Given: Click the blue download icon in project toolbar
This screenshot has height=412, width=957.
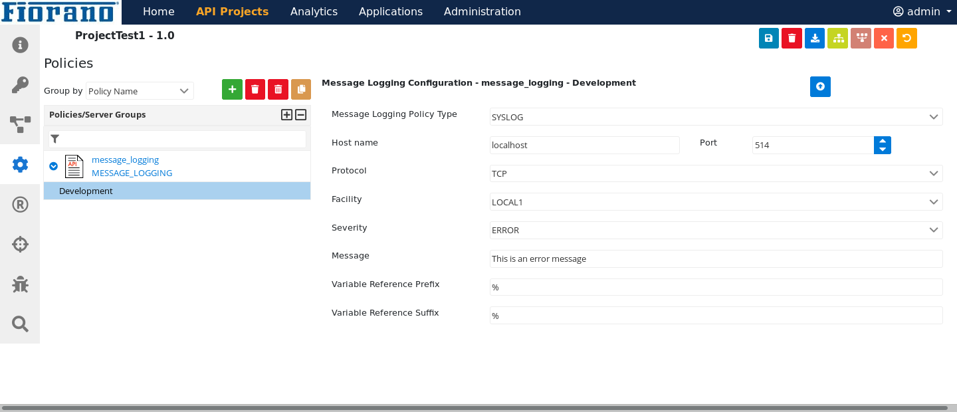Looking at the screenshot, I should (814, 39).
